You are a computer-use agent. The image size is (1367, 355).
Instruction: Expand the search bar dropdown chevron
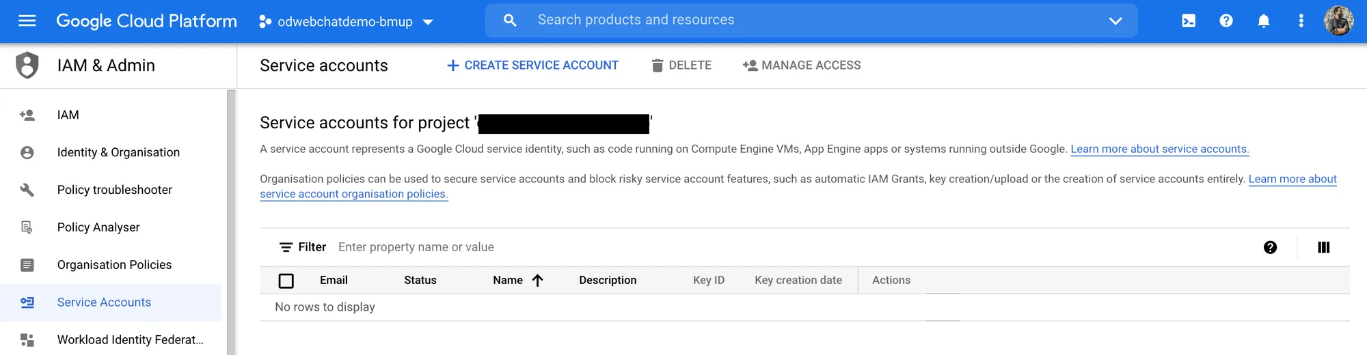[x=1115, y=21]
